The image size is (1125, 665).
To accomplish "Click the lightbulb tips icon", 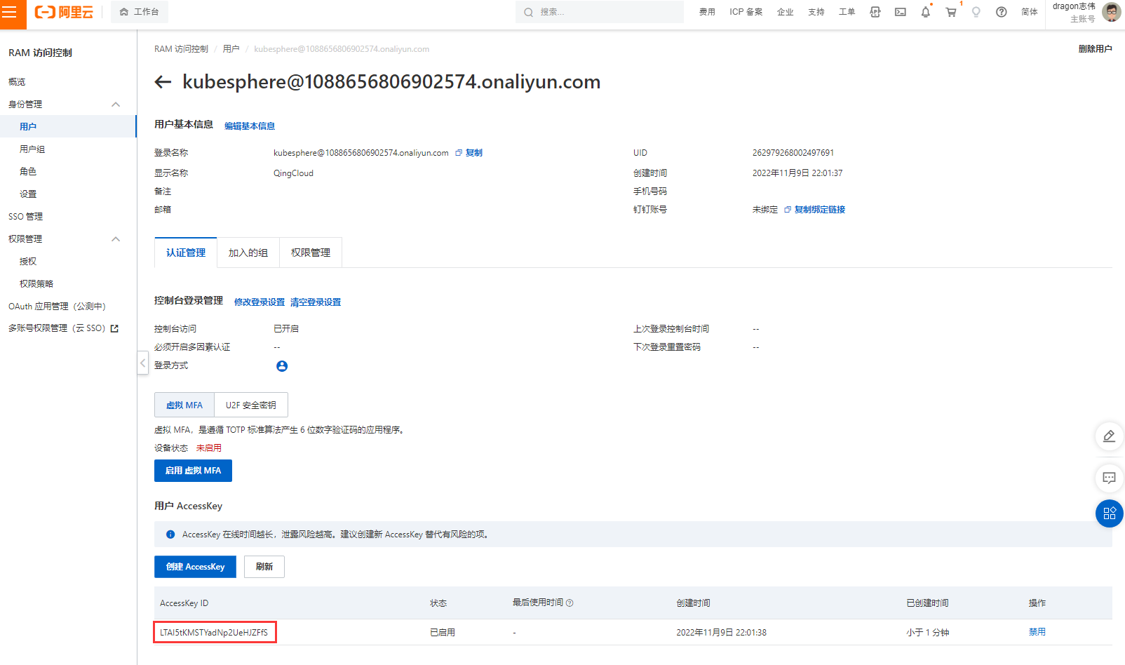I will point(976,12).
